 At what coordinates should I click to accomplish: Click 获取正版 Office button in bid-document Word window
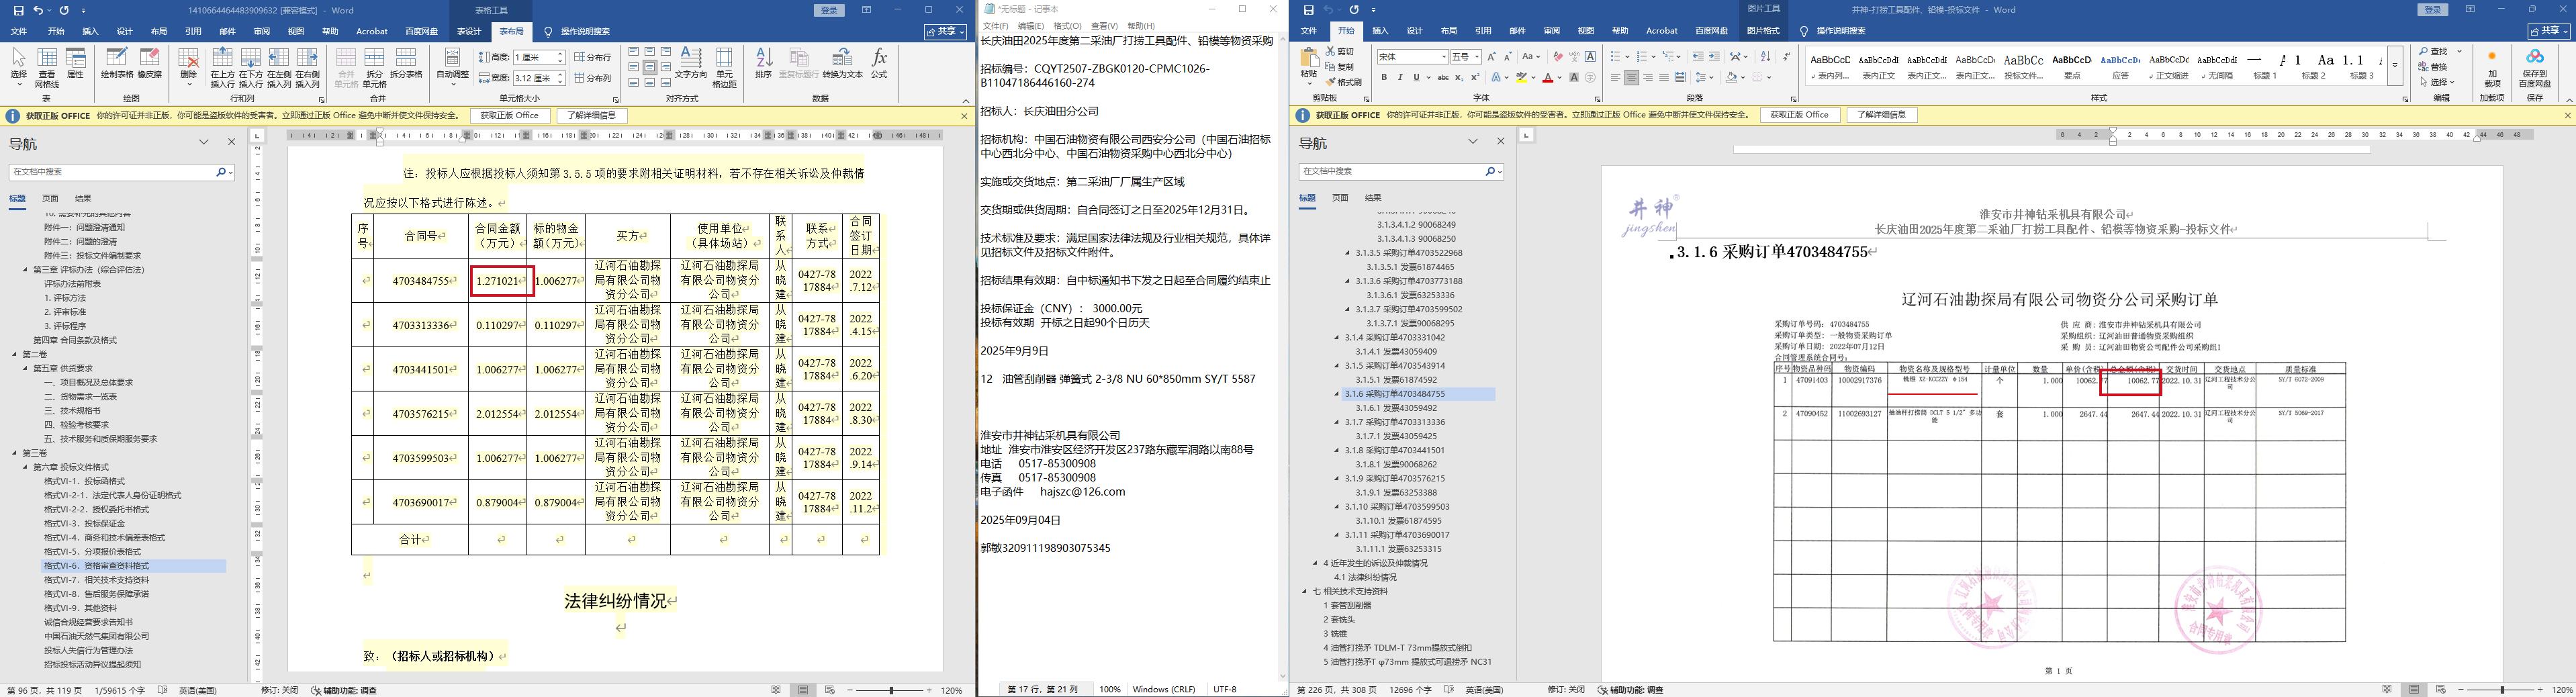[1800, 115]
